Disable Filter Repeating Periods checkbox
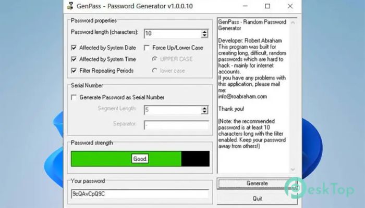Viewport: 365px width, 208px height. (74, 71)
